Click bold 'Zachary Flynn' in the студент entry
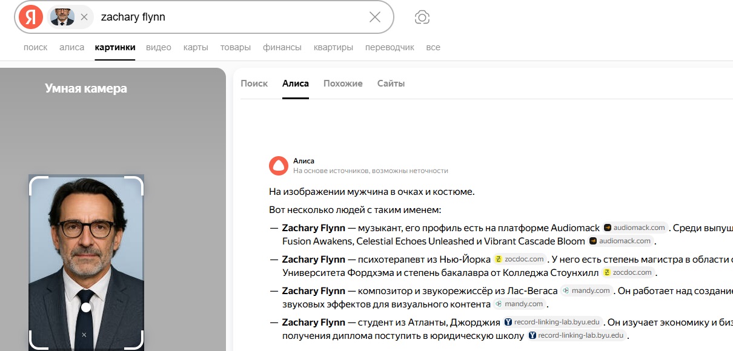 point(314,322)
